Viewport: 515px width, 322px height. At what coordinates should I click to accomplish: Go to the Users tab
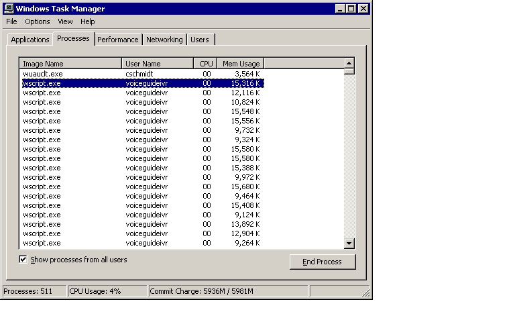coord(200,40)
